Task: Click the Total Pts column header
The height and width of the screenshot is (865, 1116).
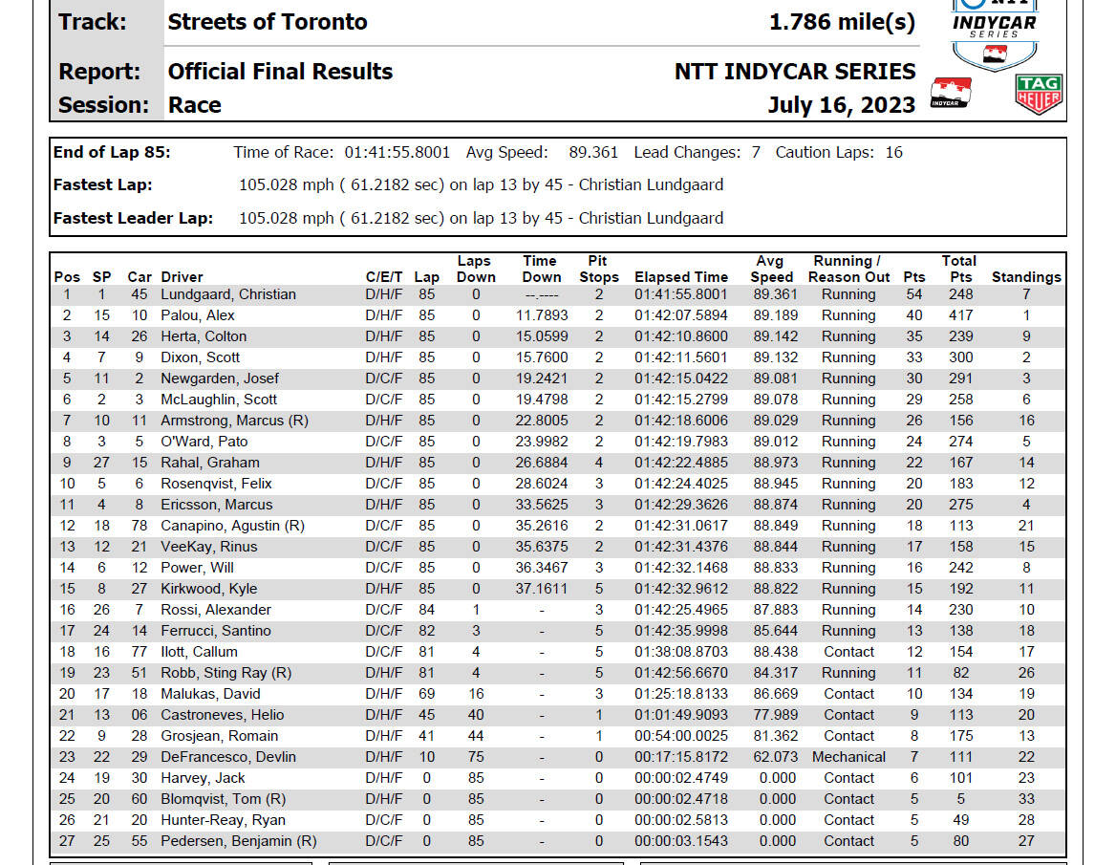Action: [959, 270]
